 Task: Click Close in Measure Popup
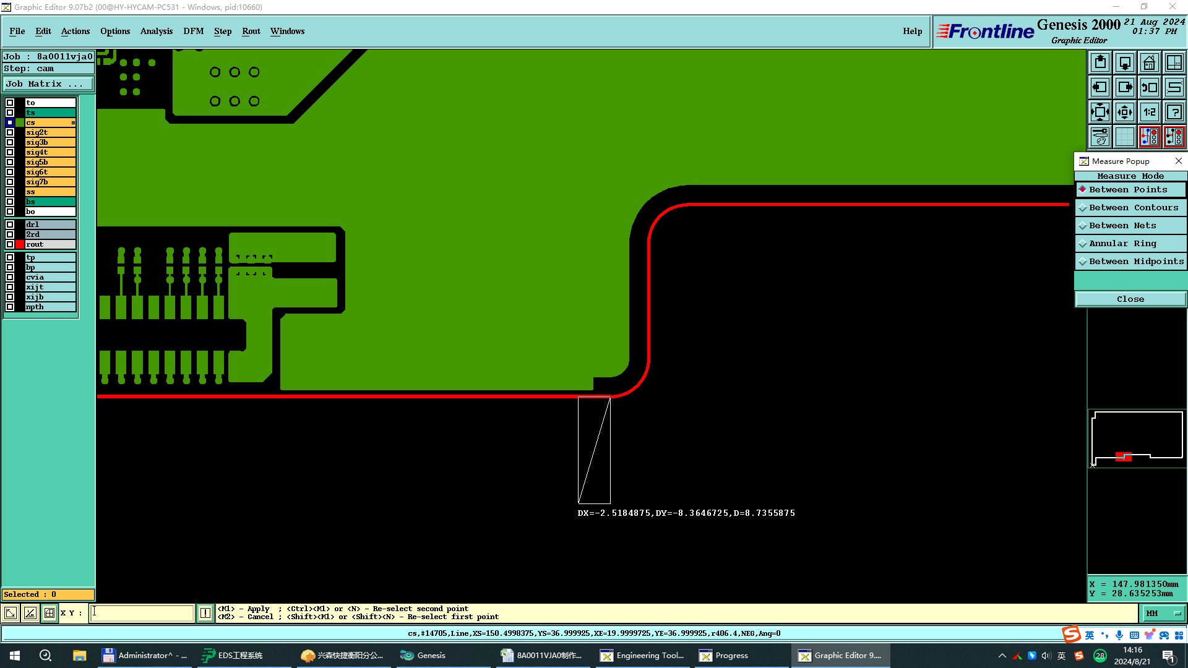coord(1130,299)
